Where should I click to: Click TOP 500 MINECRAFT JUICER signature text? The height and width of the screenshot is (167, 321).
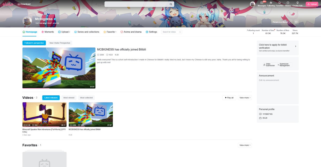point(47,23)
